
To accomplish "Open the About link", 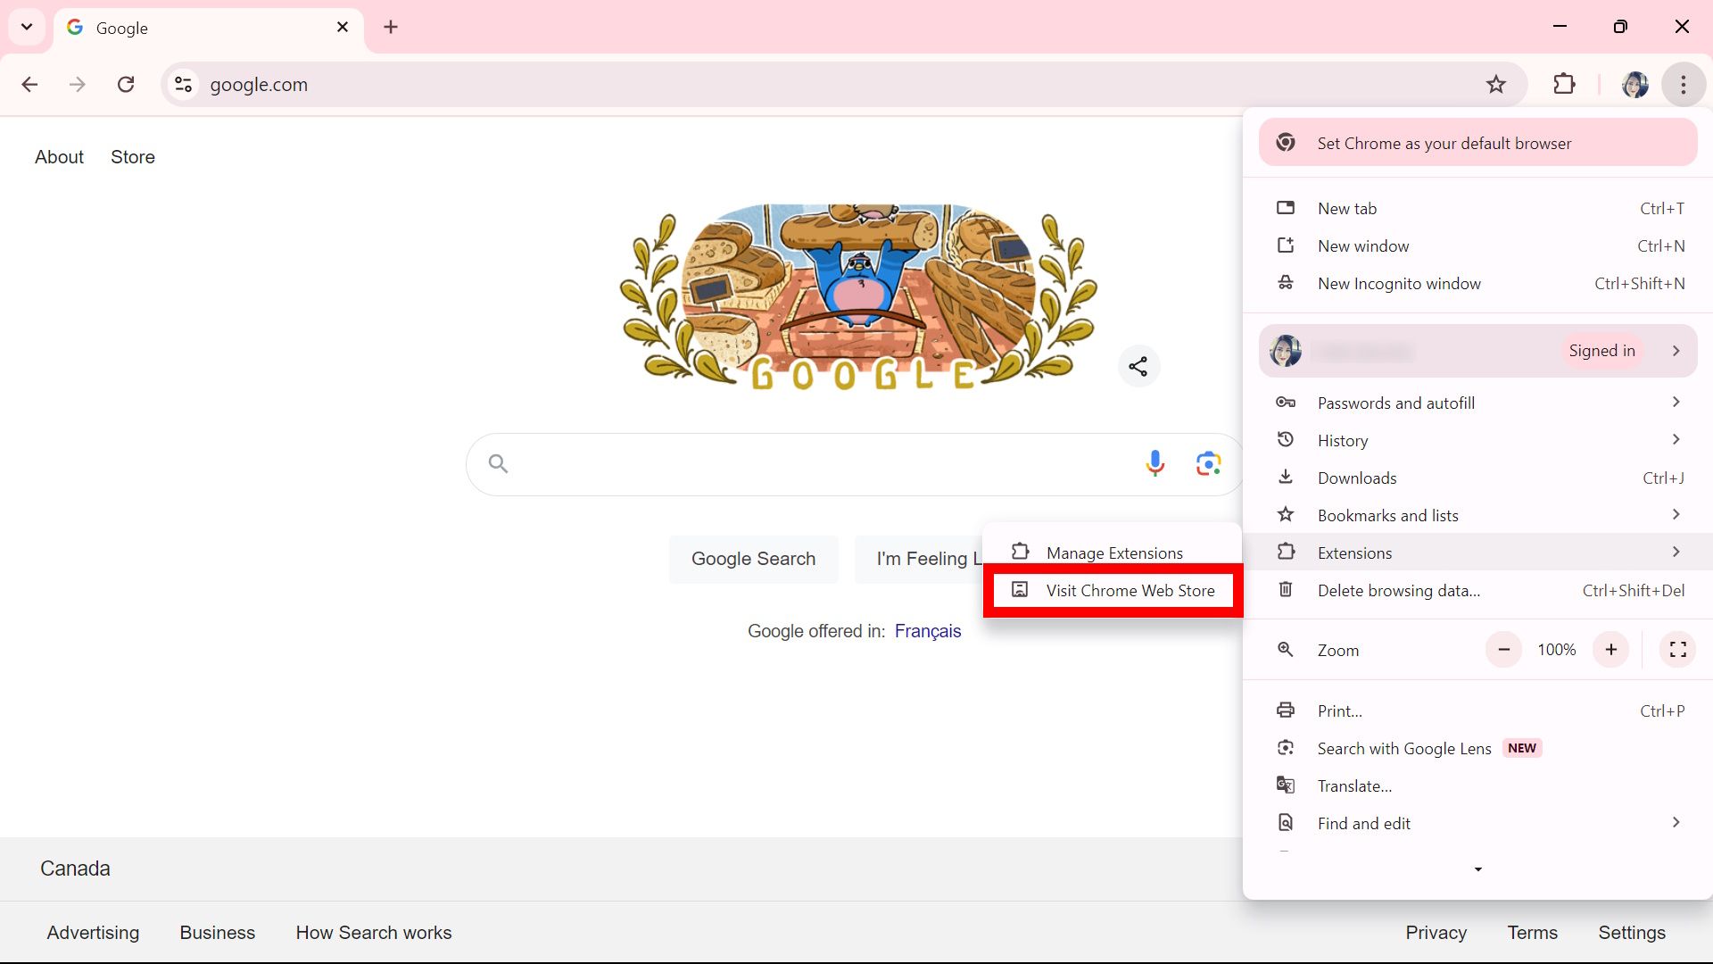I will pos(60,157).
